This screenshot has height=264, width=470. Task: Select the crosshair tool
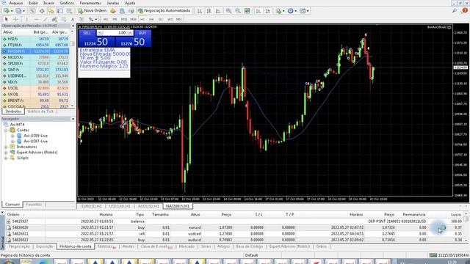(x=15, y=20)
